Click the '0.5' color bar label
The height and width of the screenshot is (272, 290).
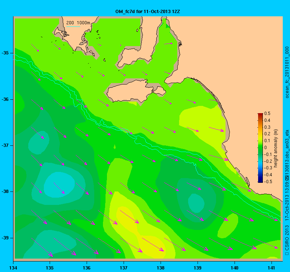(267, 114)
